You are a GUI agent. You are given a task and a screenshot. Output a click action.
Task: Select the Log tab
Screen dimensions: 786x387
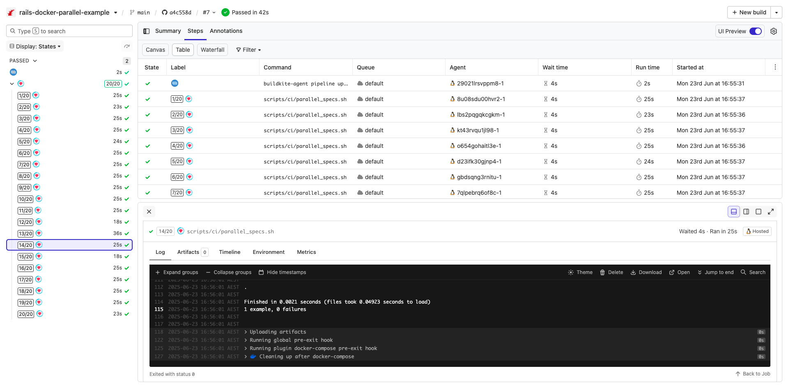[160, 252]
